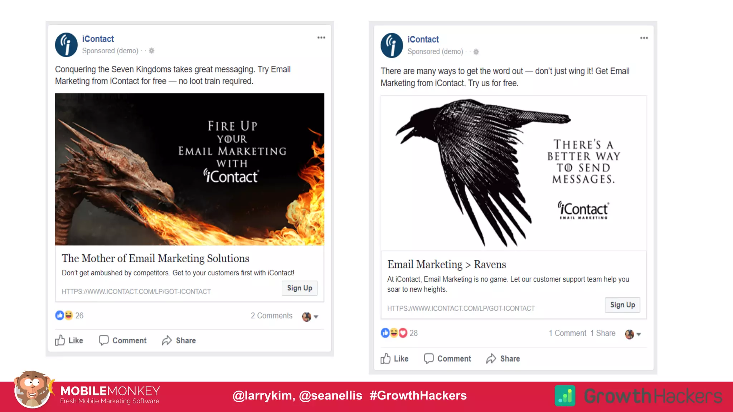Click text At iContact, Email Marketing is no game
Image resolution: width=733 pixels, height=412 pixels.
[x=447, y=279]
